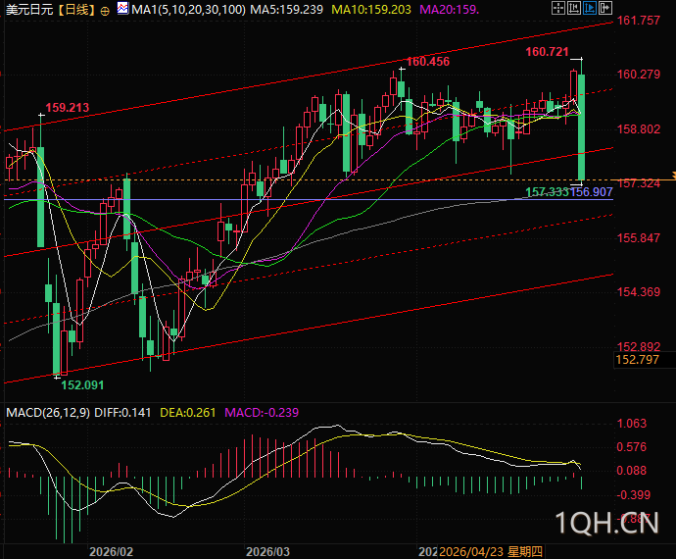This screenshot has height=559, width=676.
Task: Click the 2026/04/23 星期四 date label
Action: [491, 552]
